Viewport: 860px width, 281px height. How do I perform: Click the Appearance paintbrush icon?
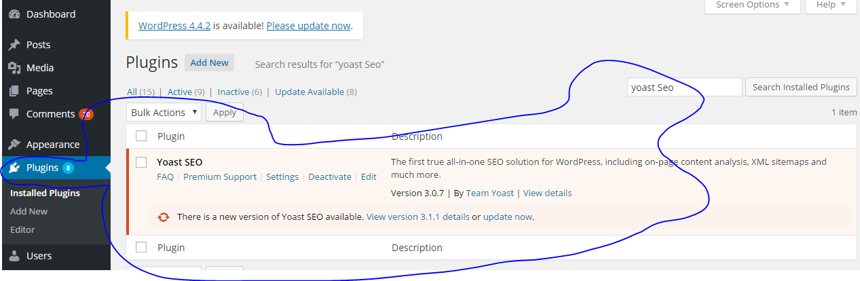tap(14, 145)
